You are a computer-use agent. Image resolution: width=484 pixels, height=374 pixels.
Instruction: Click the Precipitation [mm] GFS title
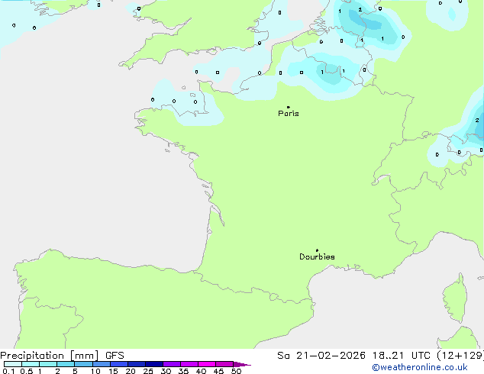pos(62,356)
